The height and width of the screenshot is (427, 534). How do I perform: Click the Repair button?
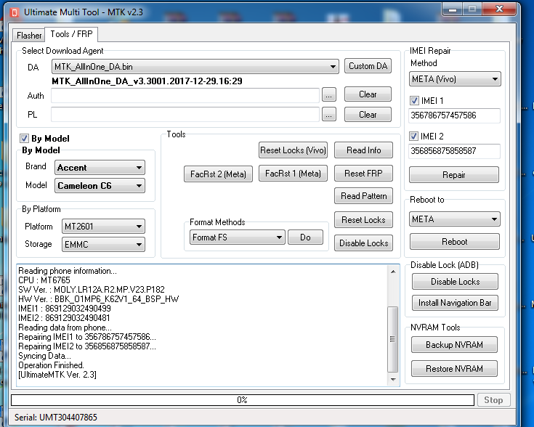453,175
